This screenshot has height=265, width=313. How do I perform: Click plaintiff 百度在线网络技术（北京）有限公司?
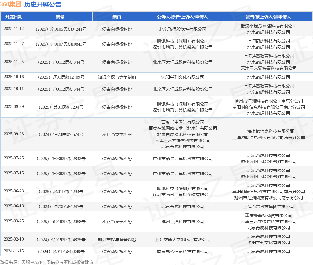(x=182, y=128)
